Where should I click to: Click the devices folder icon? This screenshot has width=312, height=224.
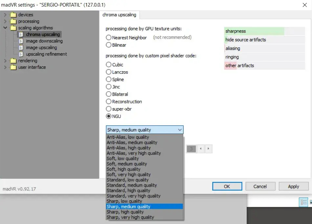(13, 15)
